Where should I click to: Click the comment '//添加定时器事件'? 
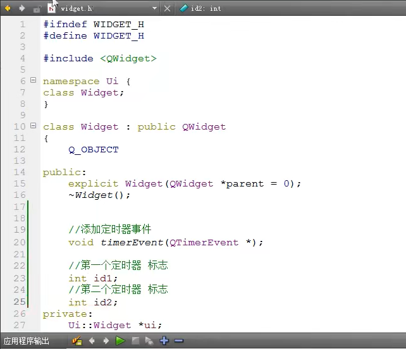tap(110, 230)
